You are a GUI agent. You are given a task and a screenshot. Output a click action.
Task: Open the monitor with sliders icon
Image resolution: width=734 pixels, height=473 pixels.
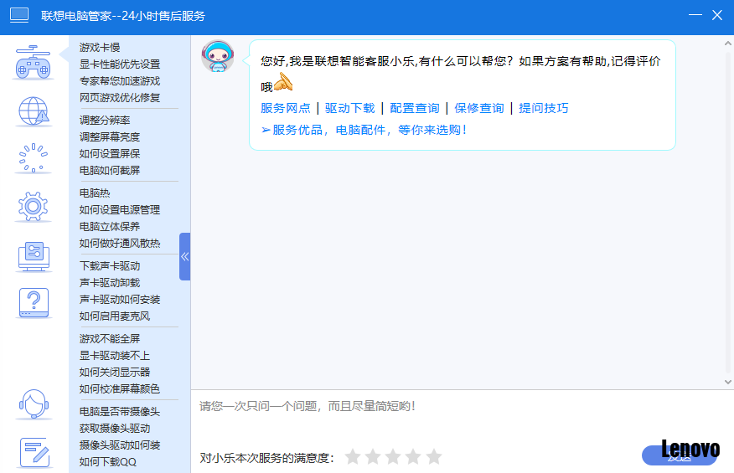(x=34, y=256)
